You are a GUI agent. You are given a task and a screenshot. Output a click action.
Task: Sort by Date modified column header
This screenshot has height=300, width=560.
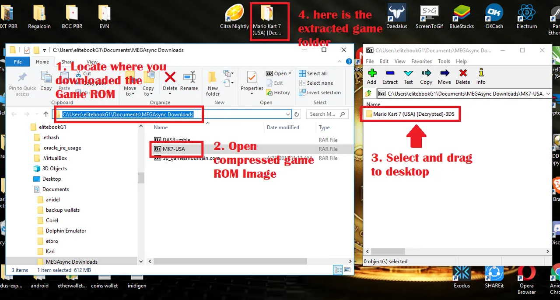click(x=283, y=128)
